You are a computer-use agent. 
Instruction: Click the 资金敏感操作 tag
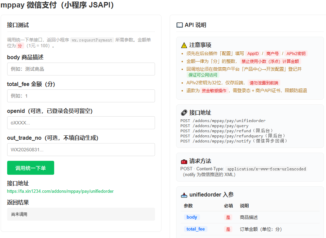pos(214,91)
